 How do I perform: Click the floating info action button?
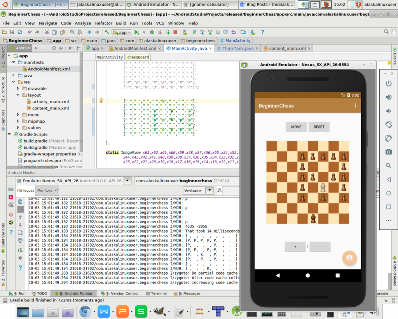[349, 258]
